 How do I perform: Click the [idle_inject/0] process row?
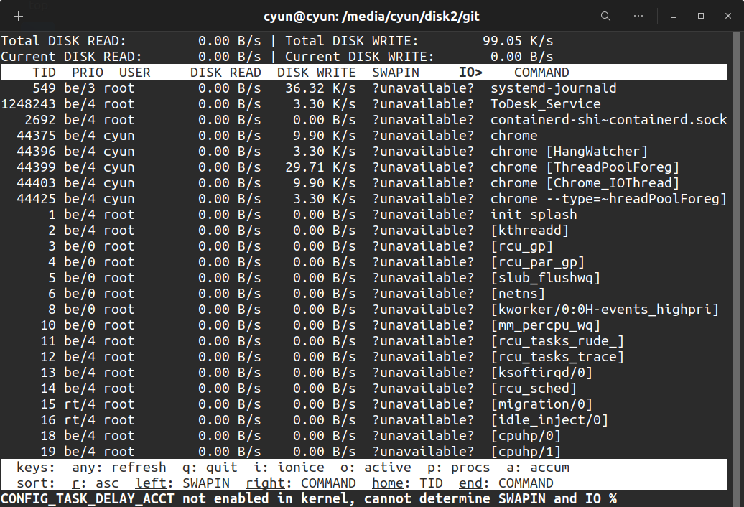coord(364,419)
